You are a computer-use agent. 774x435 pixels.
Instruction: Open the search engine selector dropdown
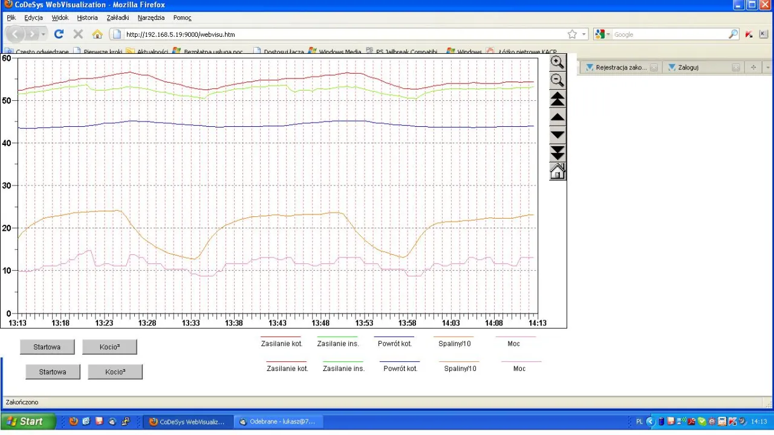603,34
